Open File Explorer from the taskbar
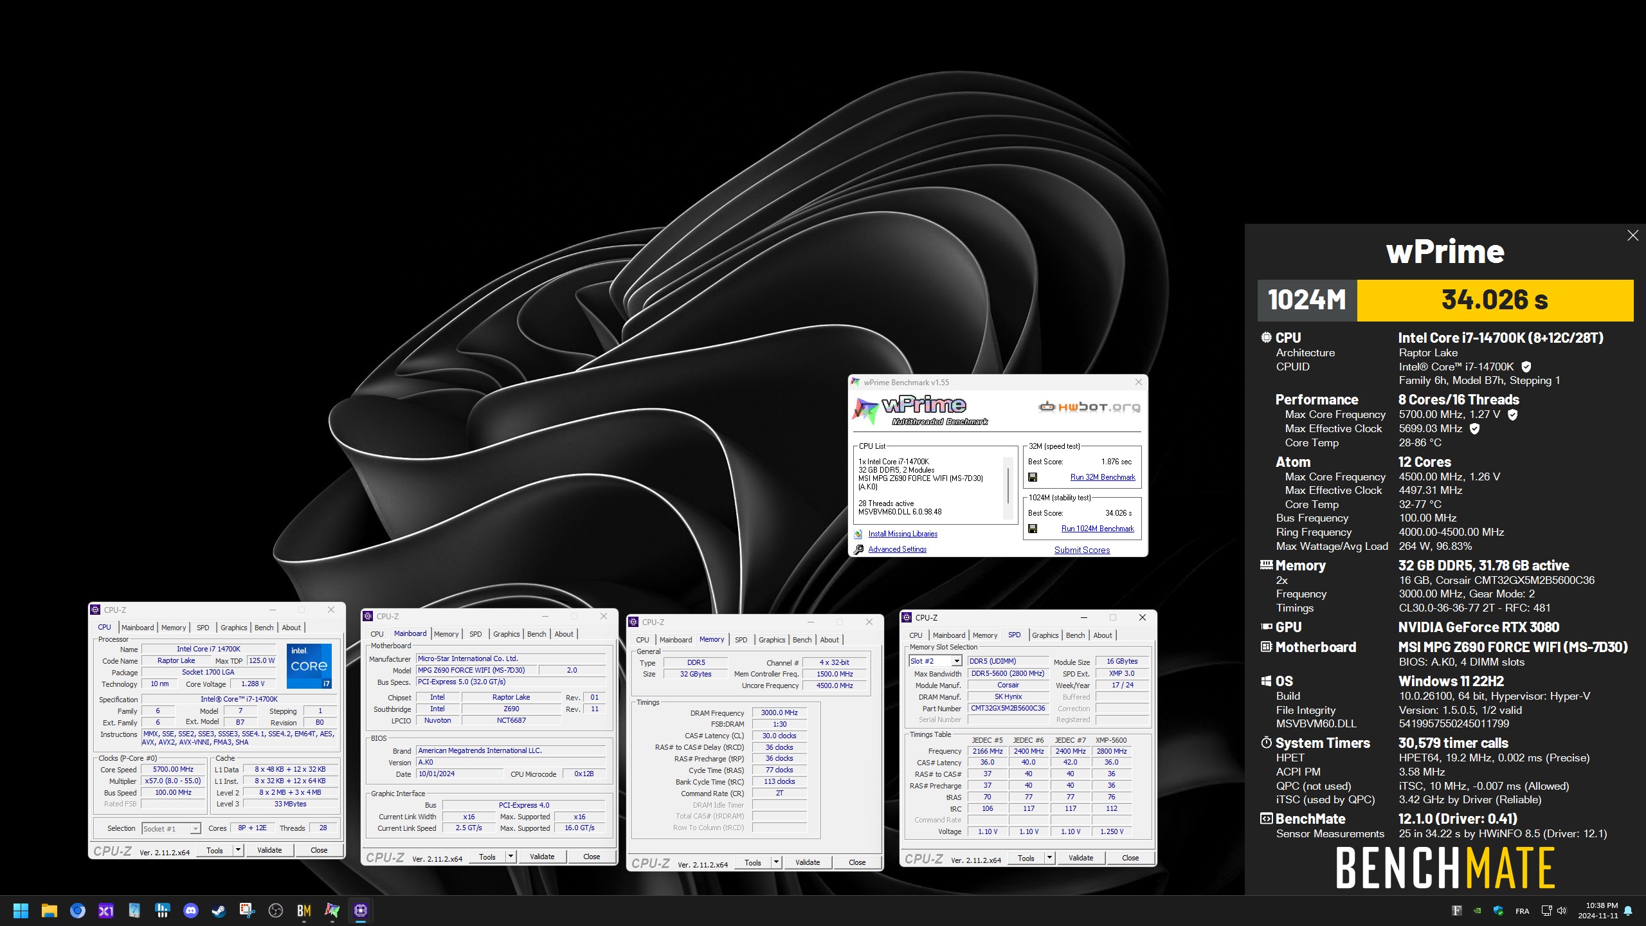Image resolution: width=1646 pixels, height=926 pixels. point(50,911)
